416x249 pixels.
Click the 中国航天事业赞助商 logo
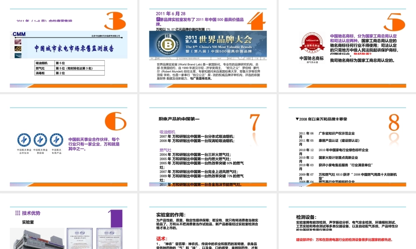click(x=40, y=140)
